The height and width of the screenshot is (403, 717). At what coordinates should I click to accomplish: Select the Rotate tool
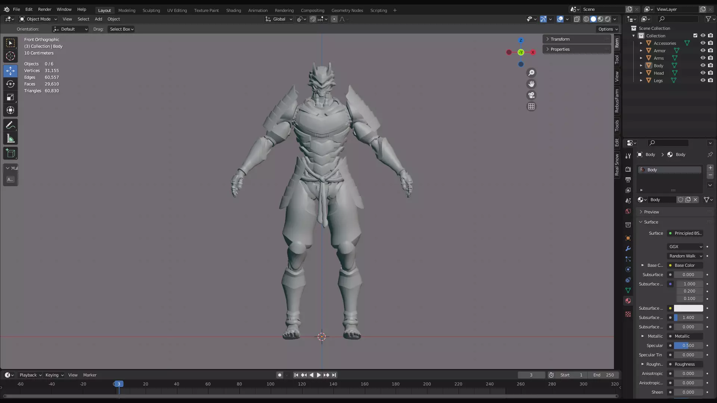click(x=10, y=84)
